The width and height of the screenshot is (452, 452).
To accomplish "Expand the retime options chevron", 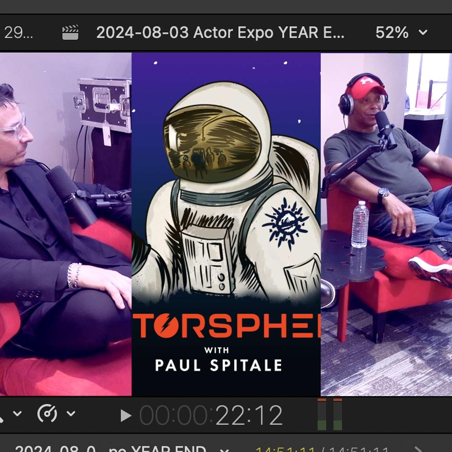I will (71, 413).
